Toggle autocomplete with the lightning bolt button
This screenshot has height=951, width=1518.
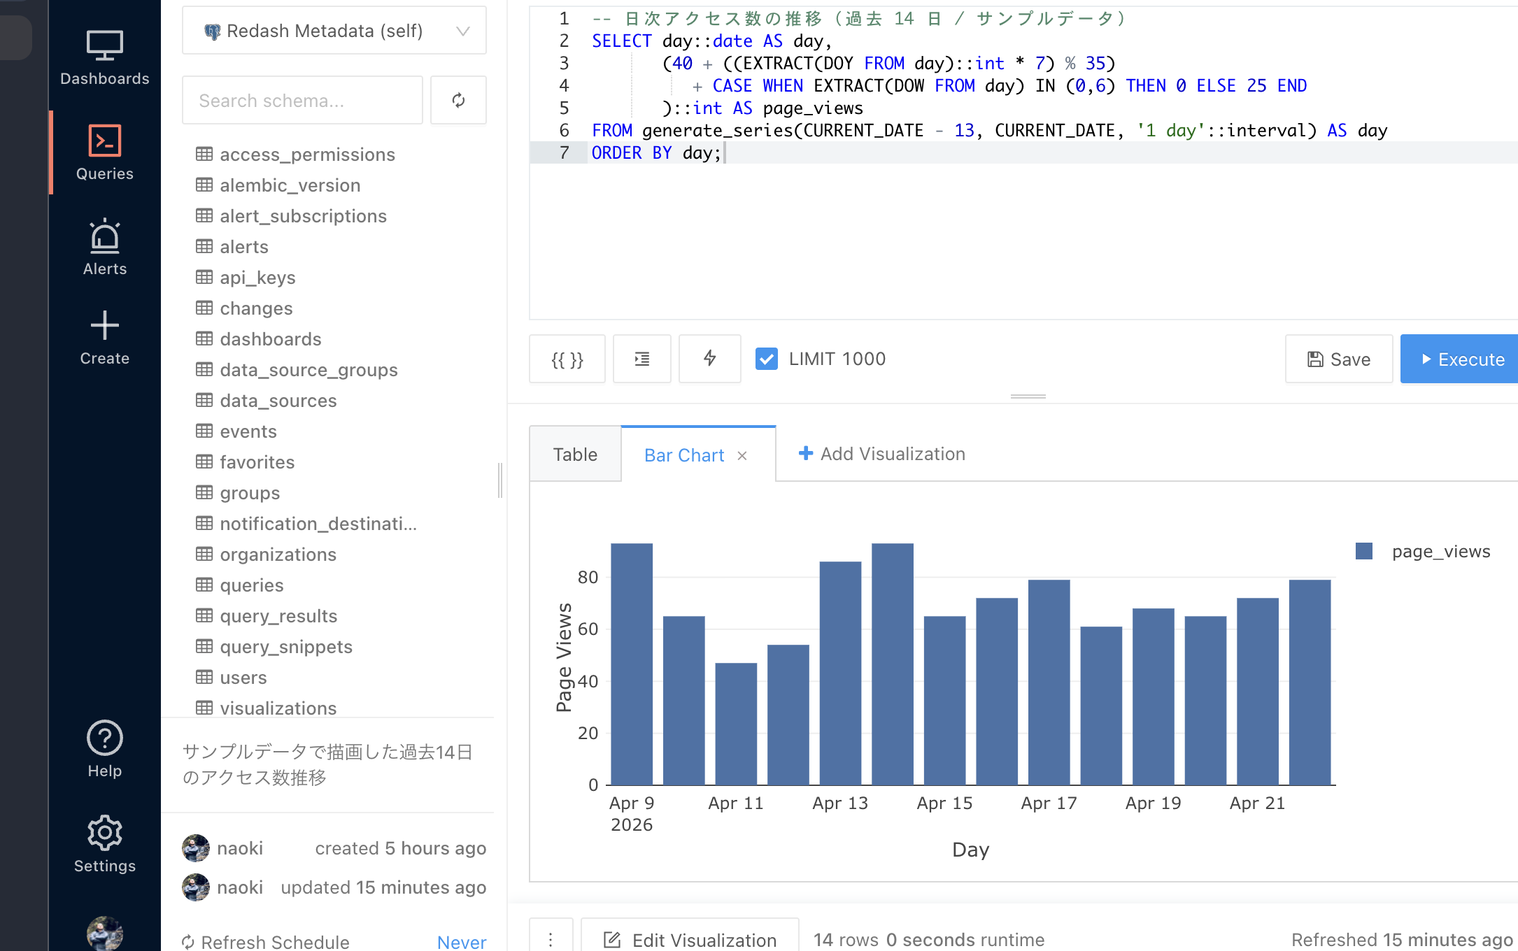point(710,359)
